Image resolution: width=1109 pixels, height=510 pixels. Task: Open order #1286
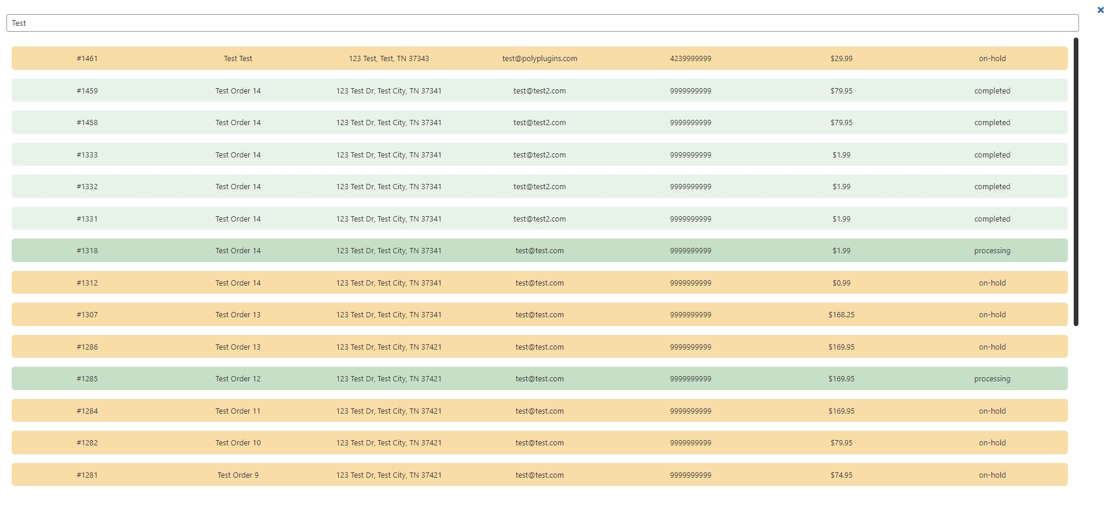pyautogui.click(x=539, y=347)
